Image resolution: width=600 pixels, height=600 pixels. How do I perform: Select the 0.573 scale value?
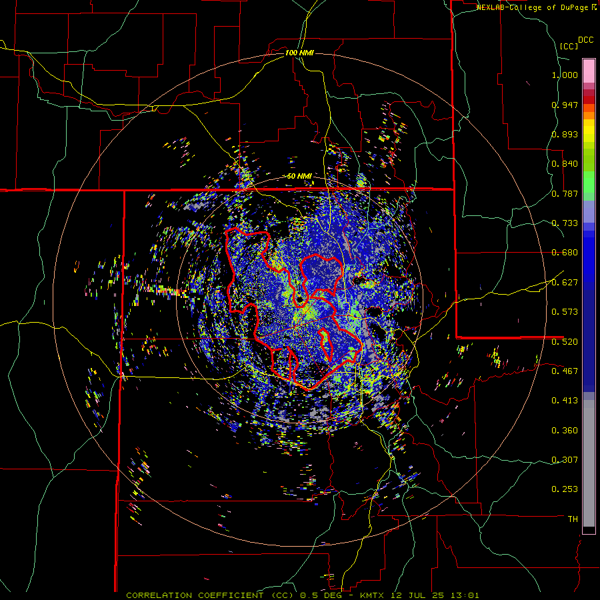point(565,312)
